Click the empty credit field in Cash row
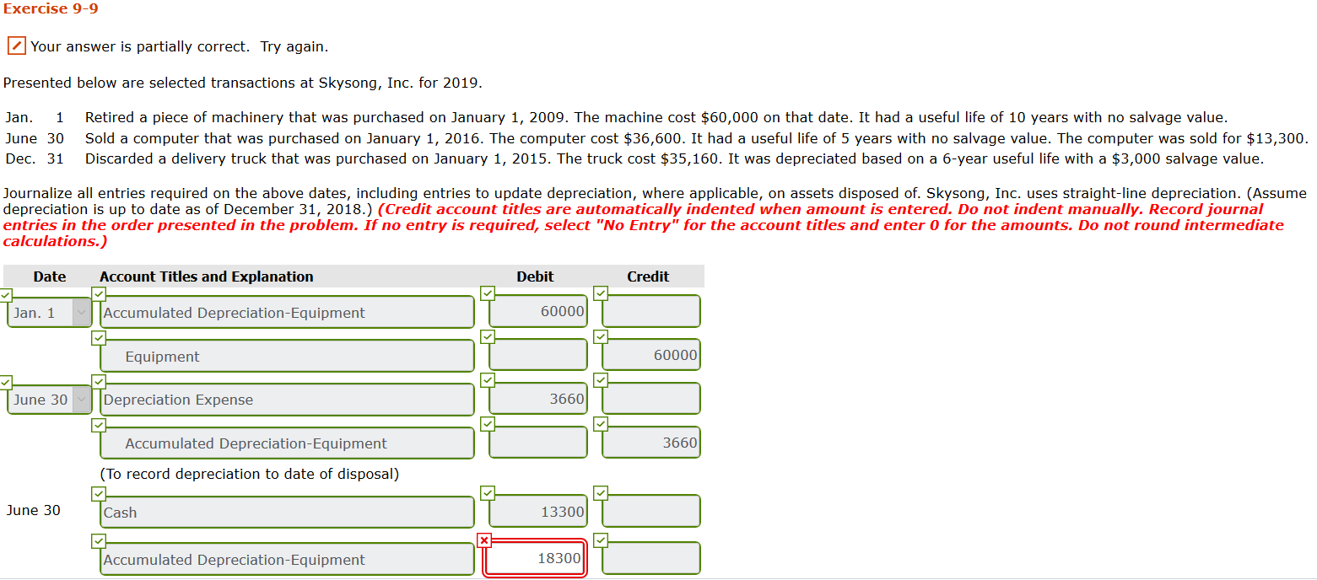 click(651, 512)
